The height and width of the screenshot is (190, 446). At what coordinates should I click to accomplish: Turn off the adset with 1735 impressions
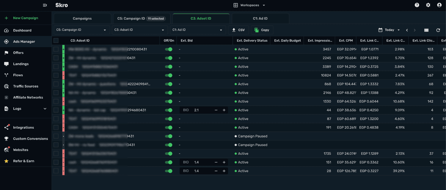(169, 154)
